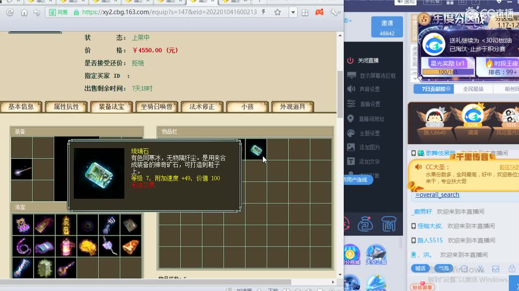519x291 pixels.
Task: Open the 坐骑召唤兽 tab
Action: coord(157,107)
